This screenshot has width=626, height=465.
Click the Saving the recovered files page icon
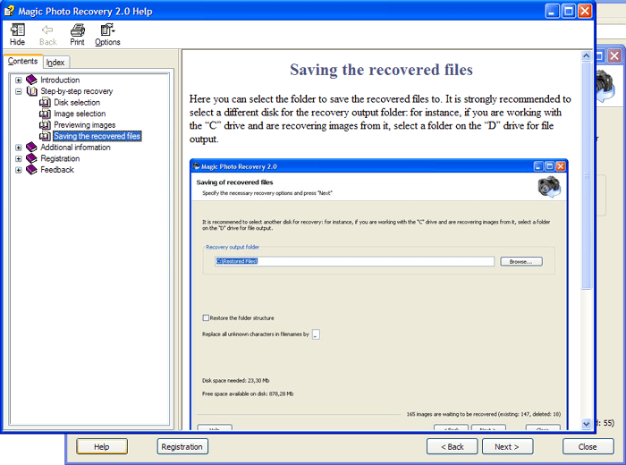(45, 136)
